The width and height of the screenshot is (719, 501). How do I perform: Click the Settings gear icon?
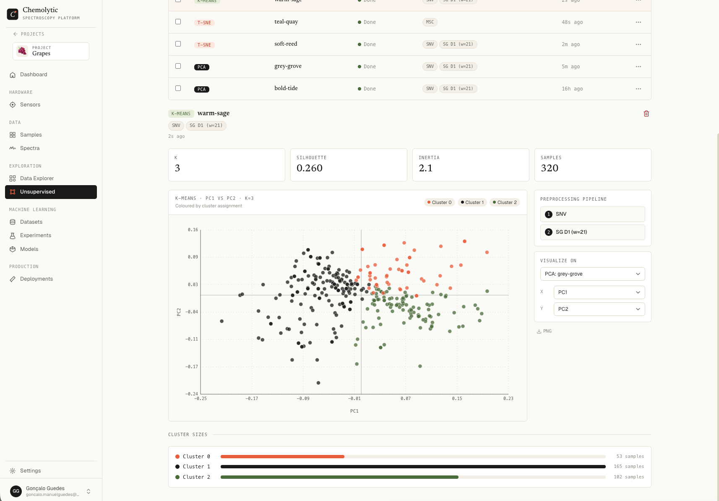coord(13,471)
